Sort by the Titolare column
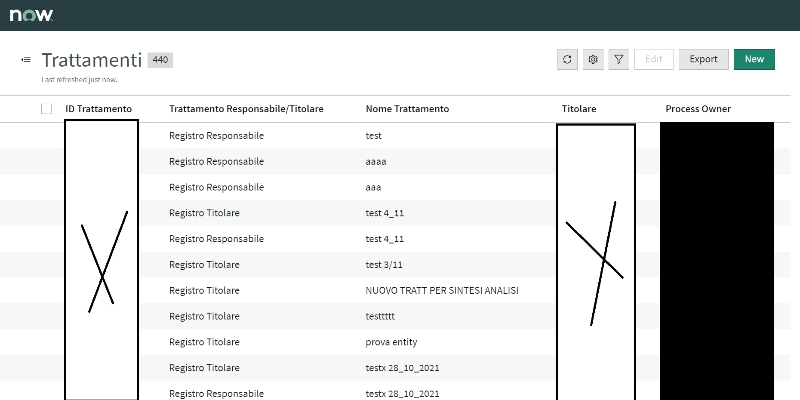The height and width of the screenshot is (400, 800). point(579,109)
